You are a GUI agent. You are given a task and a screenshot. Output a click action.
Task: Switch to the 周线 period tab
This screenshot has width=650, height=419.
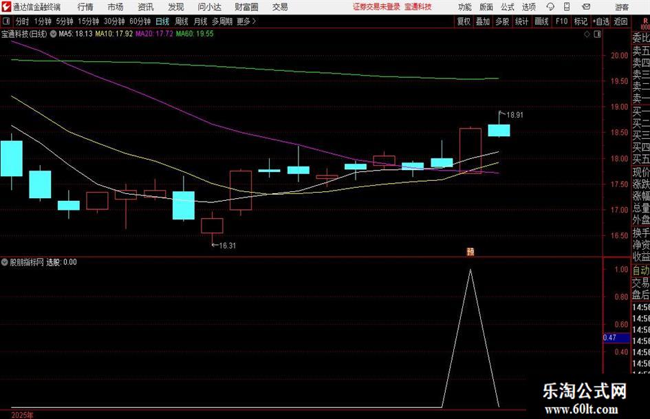pyautogui.click(x=182, y=21)
